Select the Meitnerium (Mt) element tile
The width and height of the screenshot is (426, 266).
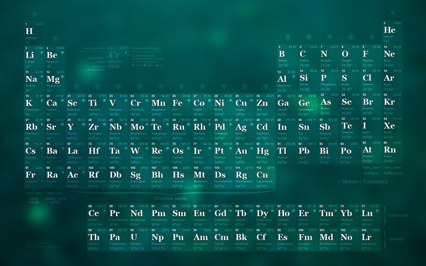[202, 177]
